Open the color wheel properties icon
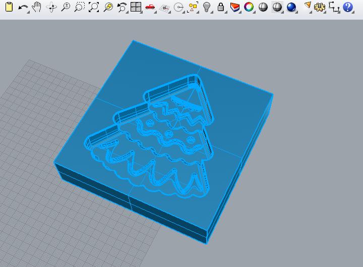 [x=249, y=7]
